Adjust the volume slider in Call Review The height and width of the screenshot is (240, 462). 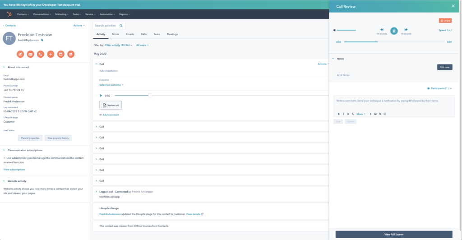click(x=346, y=30)
